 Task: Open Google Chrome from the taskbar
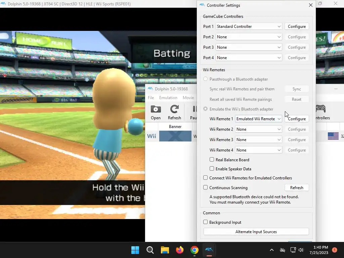click(x=195, y=250)
